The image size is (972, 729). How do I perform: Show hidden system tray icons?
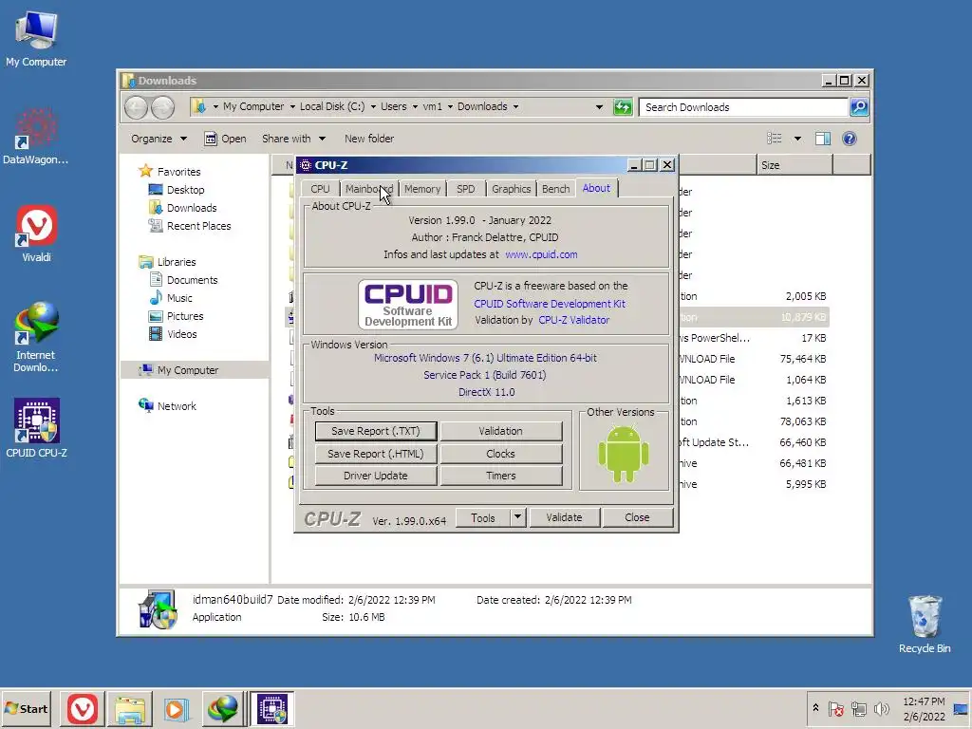815,708
